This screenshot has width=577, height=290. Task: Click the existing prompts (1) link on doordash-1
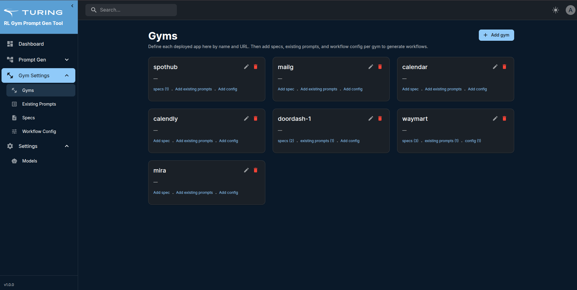[317, 141]
